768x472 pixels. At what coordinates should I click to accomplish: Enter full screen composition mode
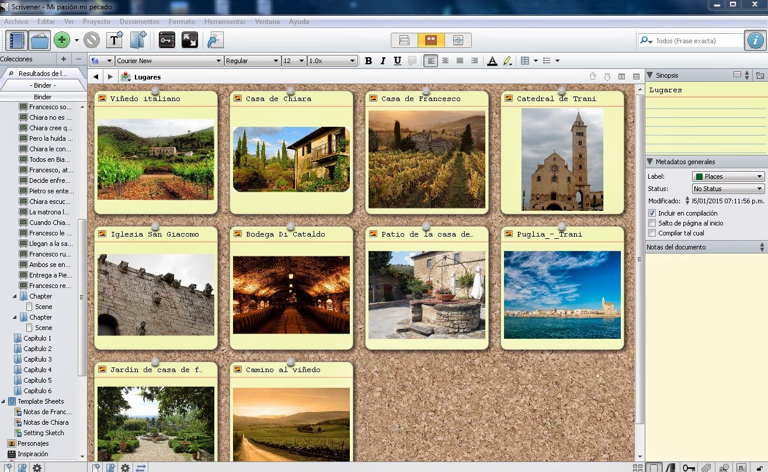[190, 40]
